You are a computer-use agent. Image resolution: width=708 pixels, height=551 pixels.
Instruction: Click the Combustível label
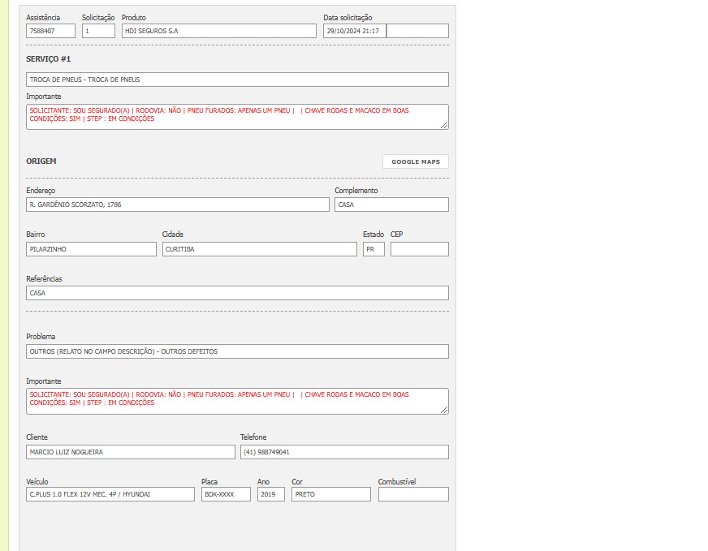[397, 482]
